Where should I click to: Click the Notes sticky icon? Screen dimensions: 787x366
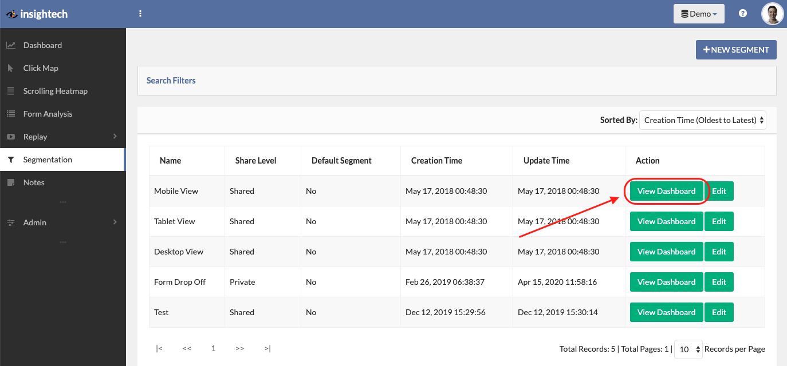pos(11,182)
